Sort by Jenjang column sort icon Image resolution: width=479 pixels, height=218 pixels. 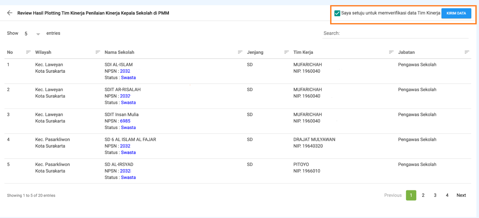coord(287,52)
